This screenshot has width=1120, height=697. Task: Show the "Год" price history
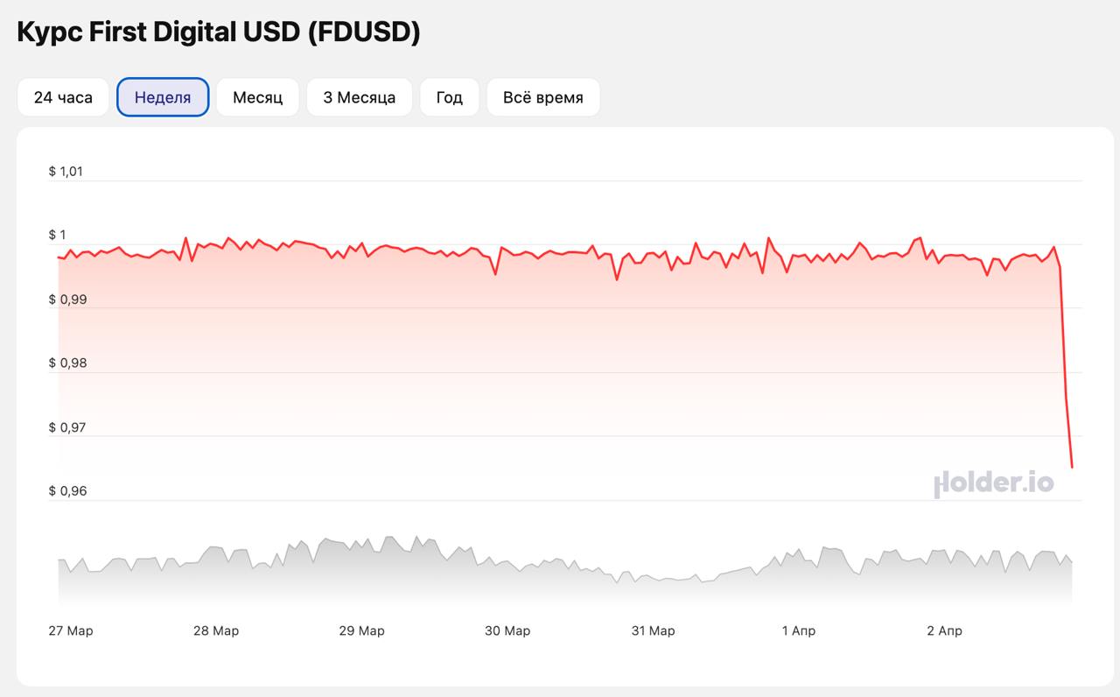[449, 97]
